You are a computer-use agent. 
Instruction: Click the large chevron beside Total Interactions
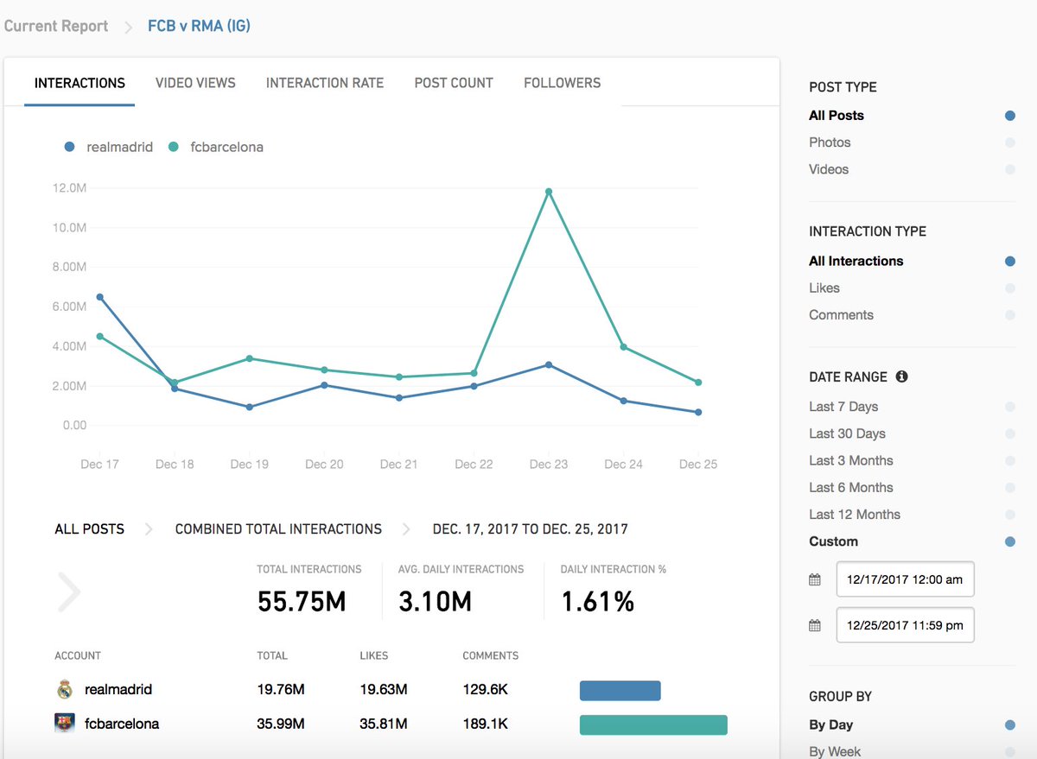(x=69, y=592)
